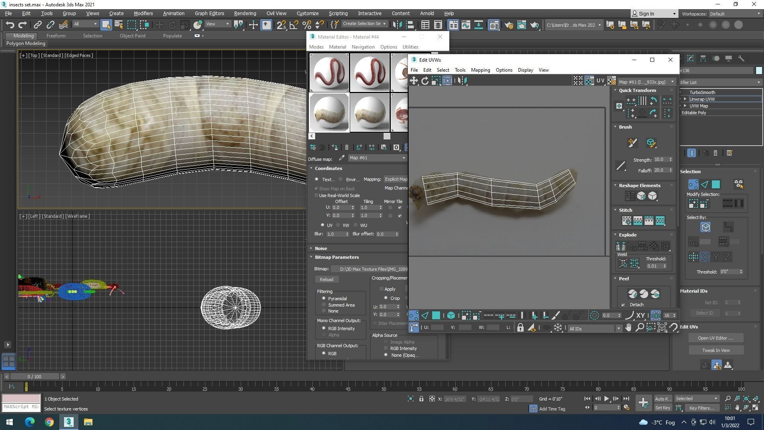764x430 pixels.
Task: Open Mapping menu in Edit UVWs
Action: tap(480, 70)
